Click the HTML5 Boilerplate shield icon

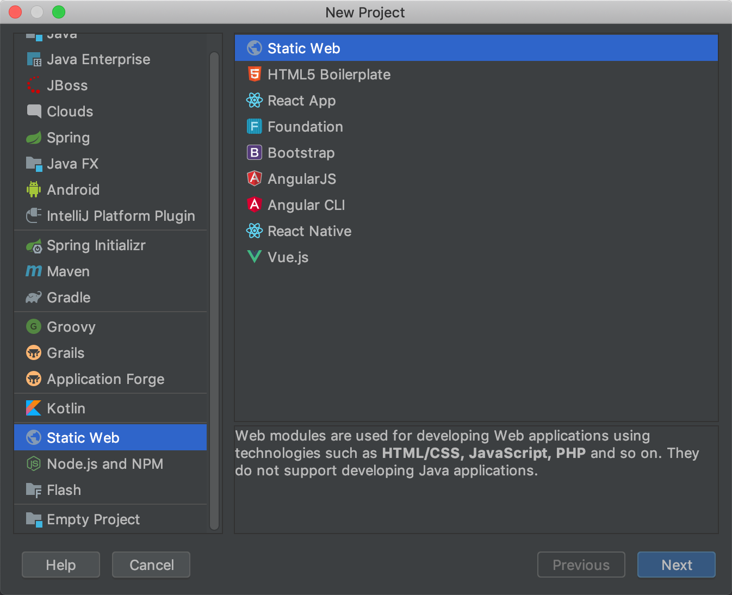(255, 75)
